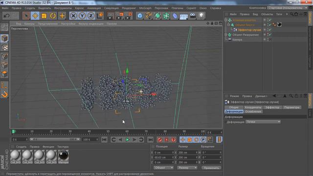Select the Камера object row
The image size is (313, 176).
237,40
